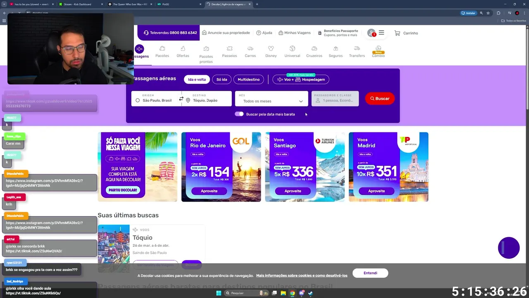Switch to the Stream - Kick Dashboard tab
This screenshot has height=298, width=529.
78,4
